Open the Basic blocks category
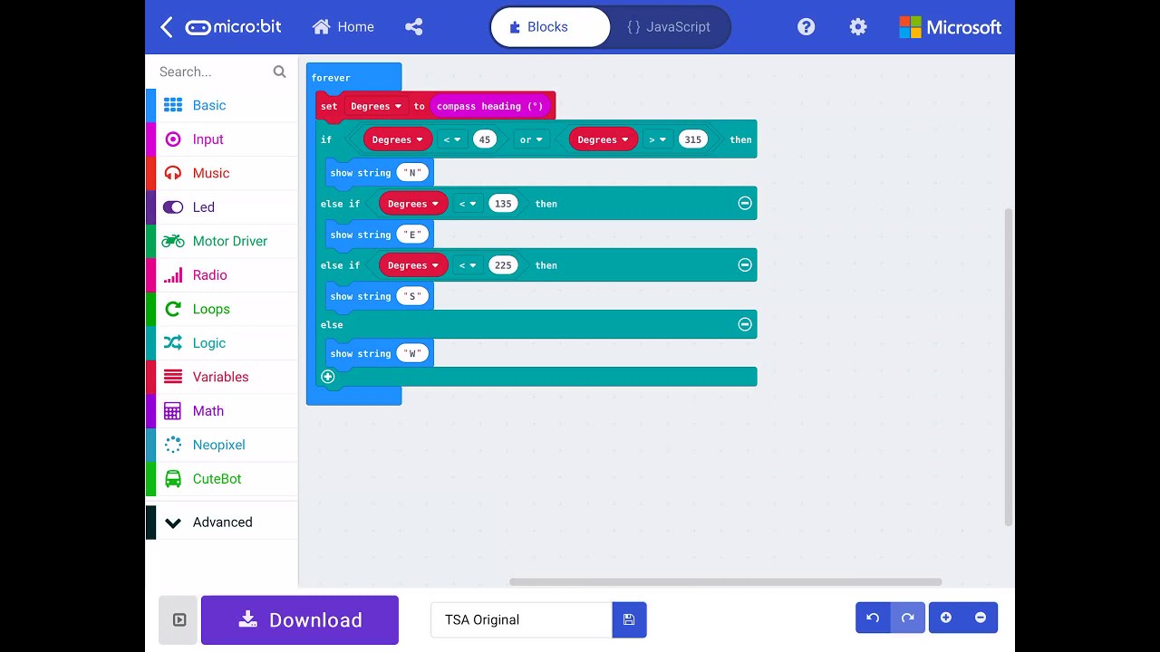Viewport: 1160px width, 652px height. coord(221,105)
